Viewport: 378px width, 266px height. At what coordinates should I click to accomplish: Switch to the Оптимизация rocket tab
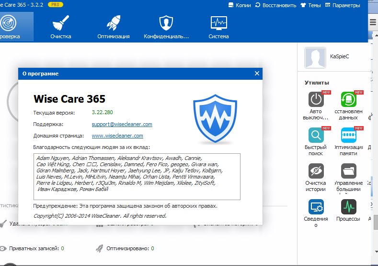click(x=114, y=27)
